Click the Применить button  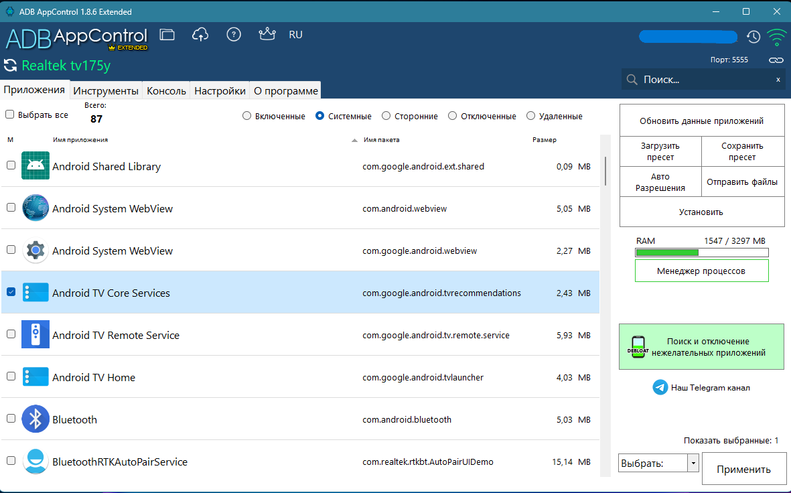point(744,469)
